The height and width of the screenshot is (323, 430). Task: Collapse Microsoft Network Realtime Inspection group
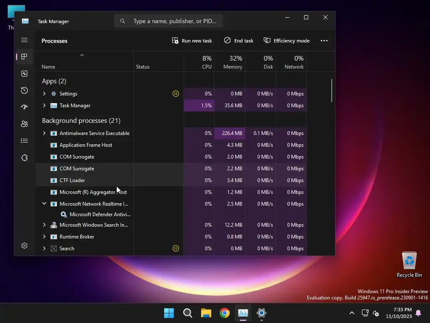44,204
